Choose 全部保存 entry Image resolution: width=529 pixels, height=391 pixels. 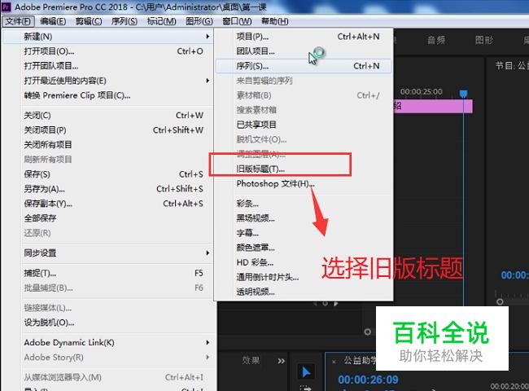click(x=108, y=218)
